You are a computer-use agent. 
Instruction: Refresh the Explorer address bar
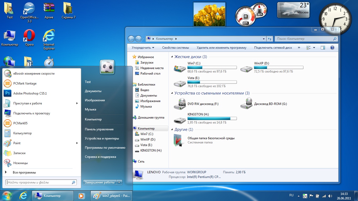tap(270, 39)
